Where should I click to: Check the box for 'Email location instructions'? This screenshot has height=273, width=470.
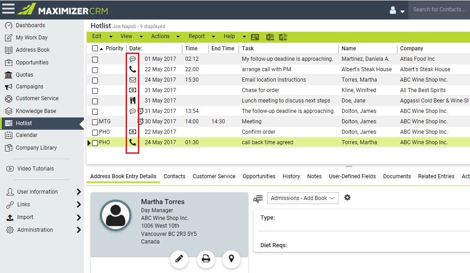pyautogui.click(x=95, y=80)
